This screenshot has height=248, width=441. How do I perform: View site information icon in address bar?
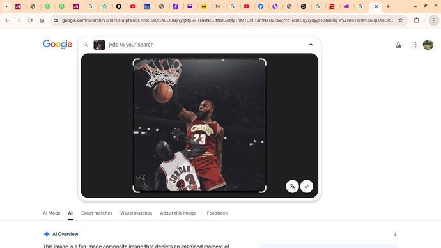pos(56,20)
